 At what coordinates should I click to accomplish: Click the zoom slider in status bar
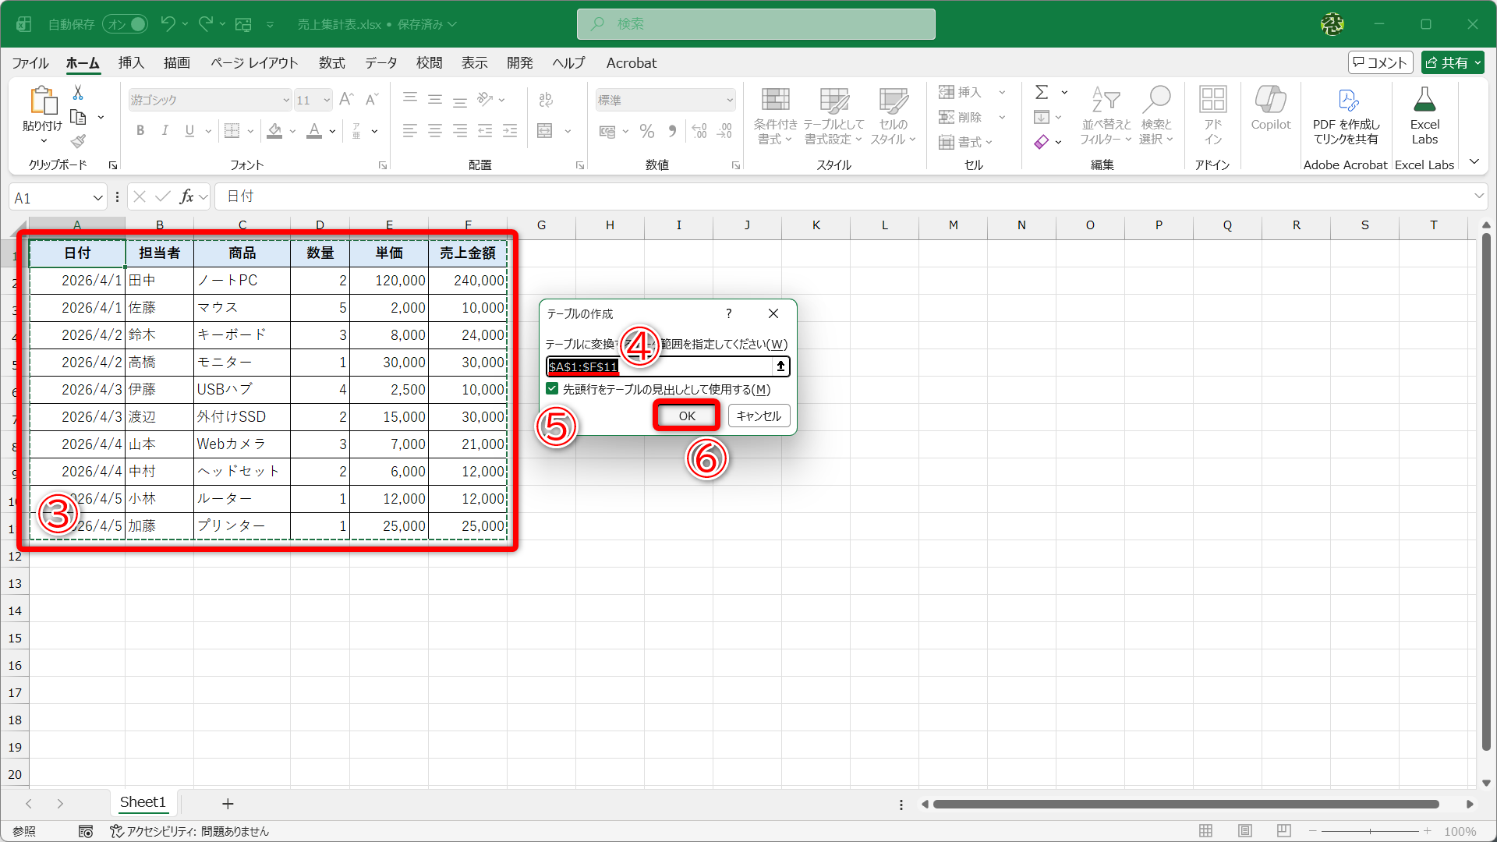[1370, 831]
